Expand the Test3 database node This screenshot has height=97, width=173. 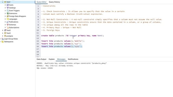click(2, 33)
